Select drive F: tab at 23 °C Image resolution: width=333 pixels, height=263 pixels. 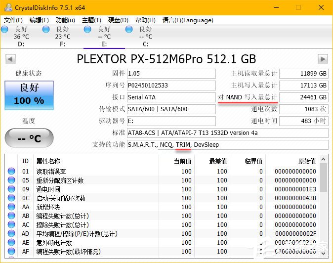tap(62, 36)
